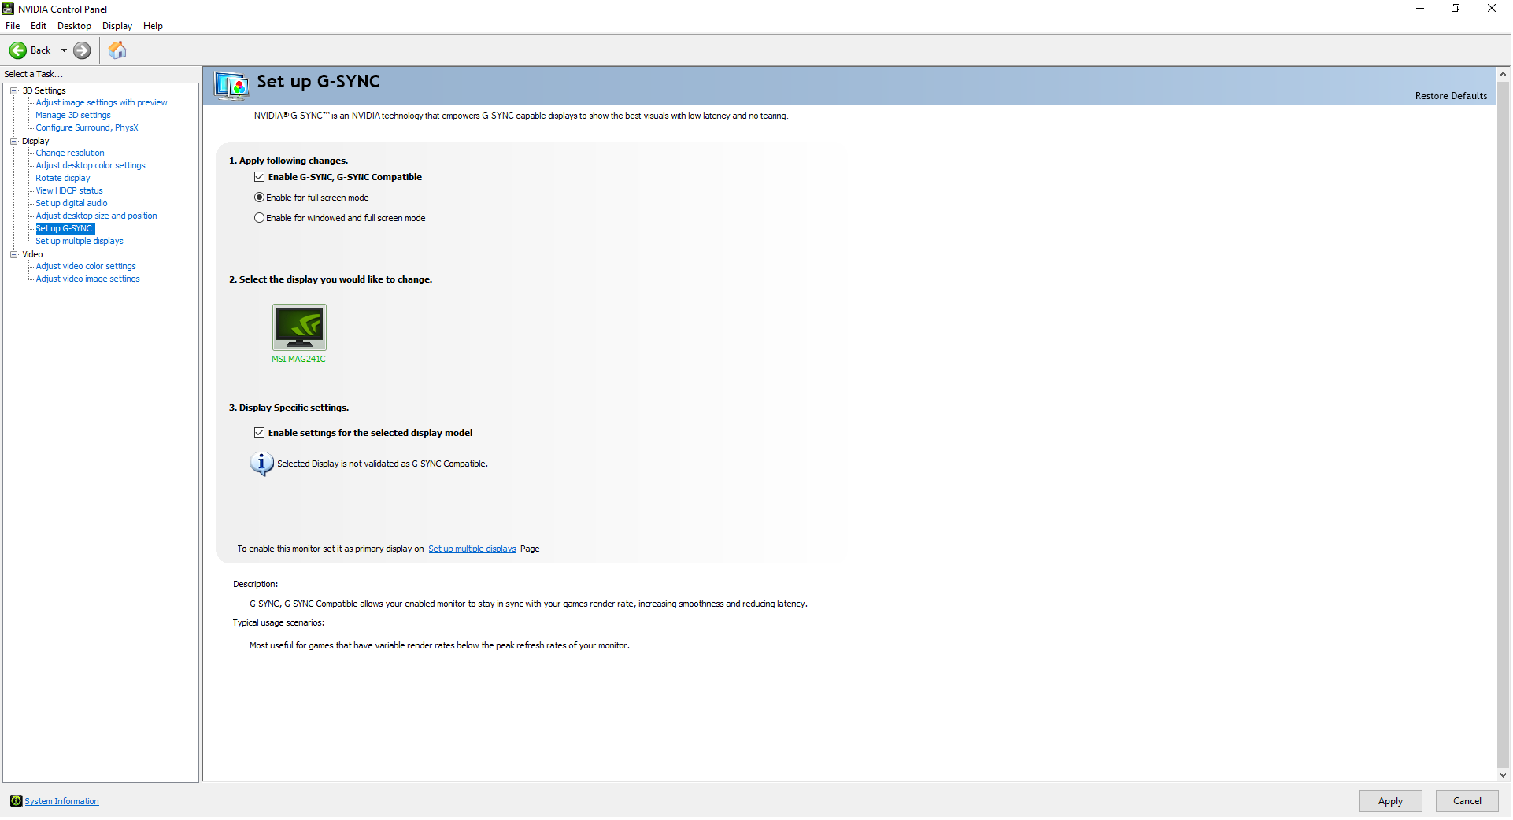Select Set up G-SYNC in task tree
This screenshot has height=820, width=1513.
[65, 229]
